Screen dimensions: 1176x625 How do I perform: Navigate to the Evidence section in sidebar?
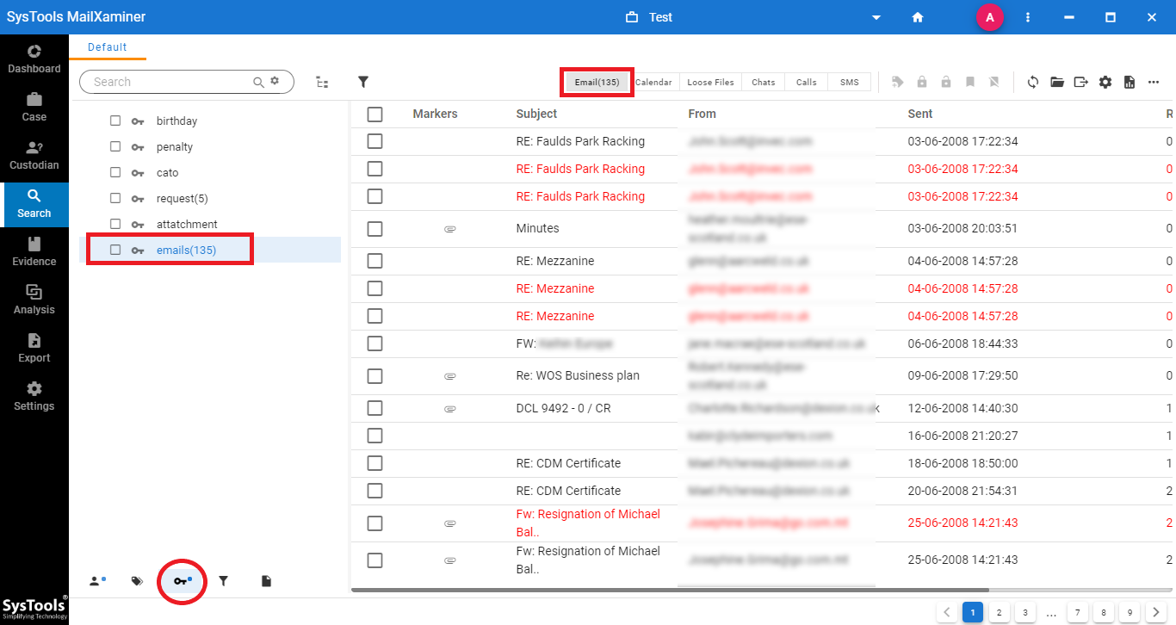tap(34, 251)
